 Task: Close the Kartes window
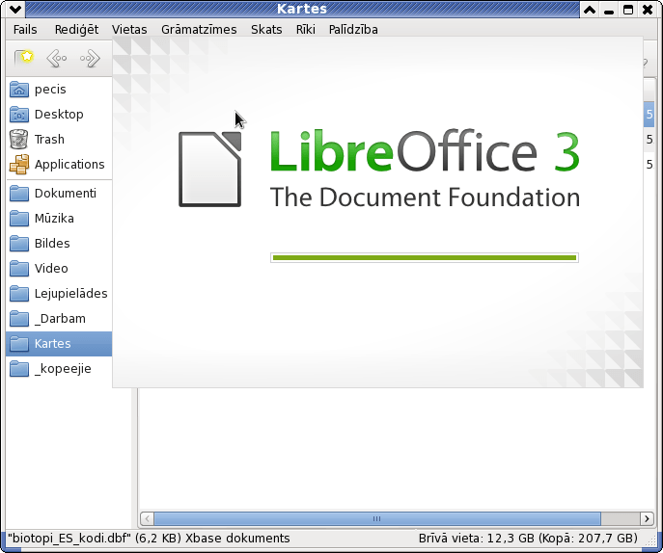tap(648, 10)
